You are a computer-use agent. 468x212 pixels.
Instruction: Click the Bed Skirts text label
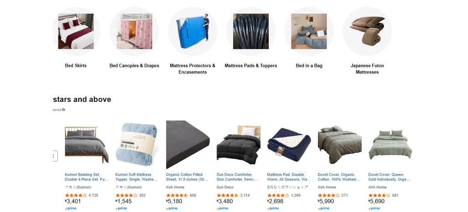point(76,66)
